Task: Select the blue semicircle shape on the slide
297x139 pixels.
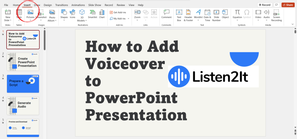Action: click(x=244, y=59)
